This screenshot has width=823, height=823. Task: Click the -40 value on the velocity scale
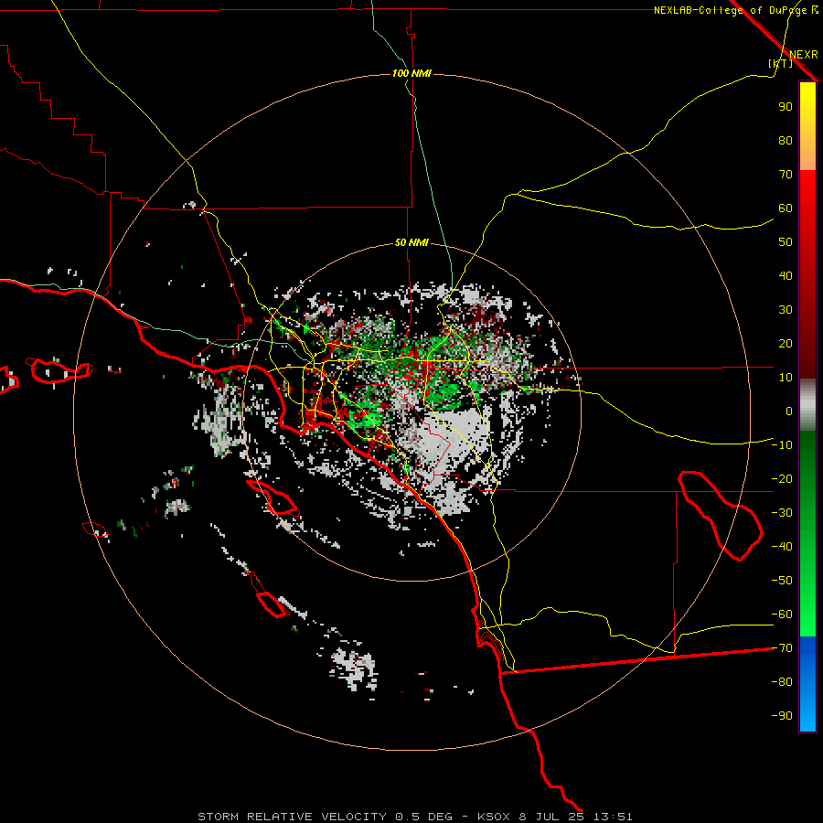pos(782,547)
